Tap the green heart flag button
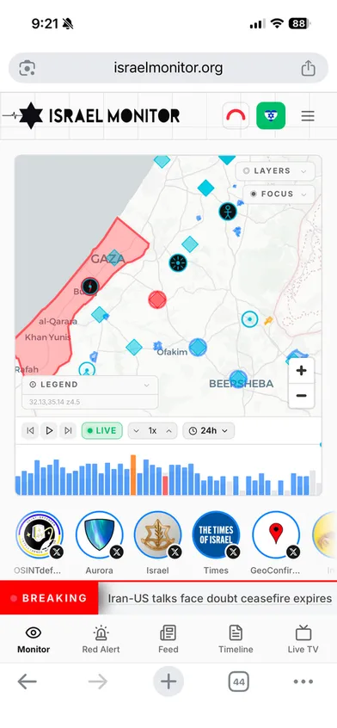 [271, 115]
